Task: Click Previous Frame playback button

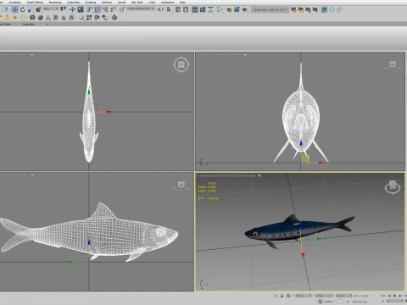Action: (389, 296)
